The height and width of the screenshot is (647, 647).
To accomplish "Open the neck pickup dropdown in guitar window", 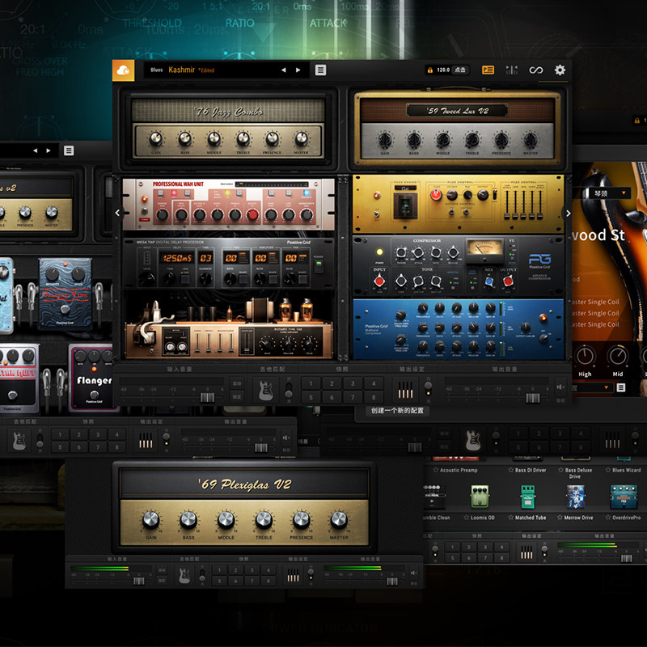I will [x=610, y=193].
